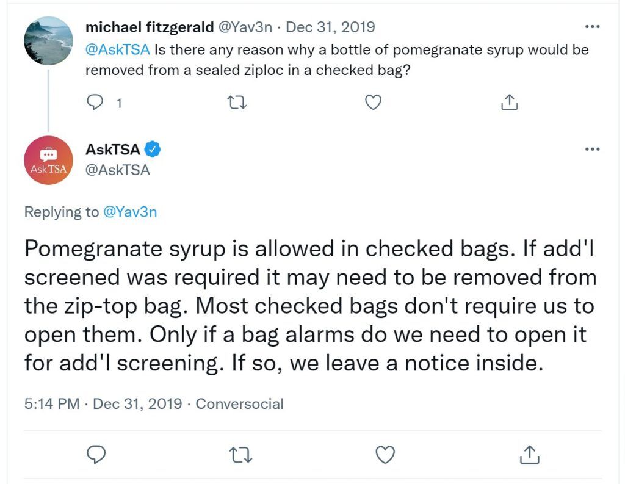
Task: Like the AskTSA reply tweet
Action: click(x=386, y=455)
